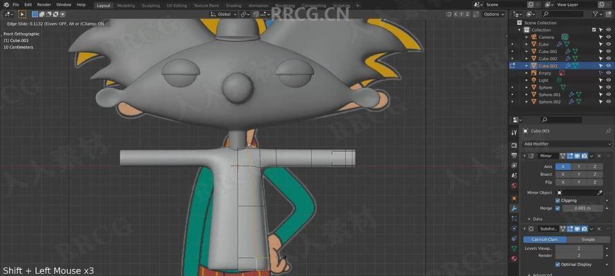Toggle the X mirror option in header
The height and width of the screenshot is (276, 615).
click(x=455, y=14)
